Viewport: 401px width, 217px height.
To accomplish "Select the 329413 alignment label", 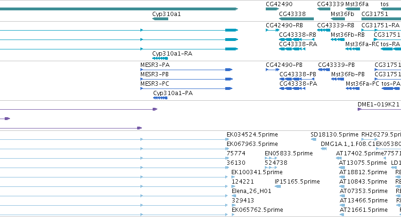I will [x=243, y=201].
